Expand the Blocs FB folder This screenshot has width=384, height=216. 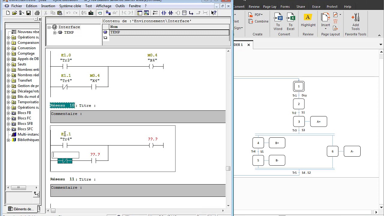click(8, 113)
